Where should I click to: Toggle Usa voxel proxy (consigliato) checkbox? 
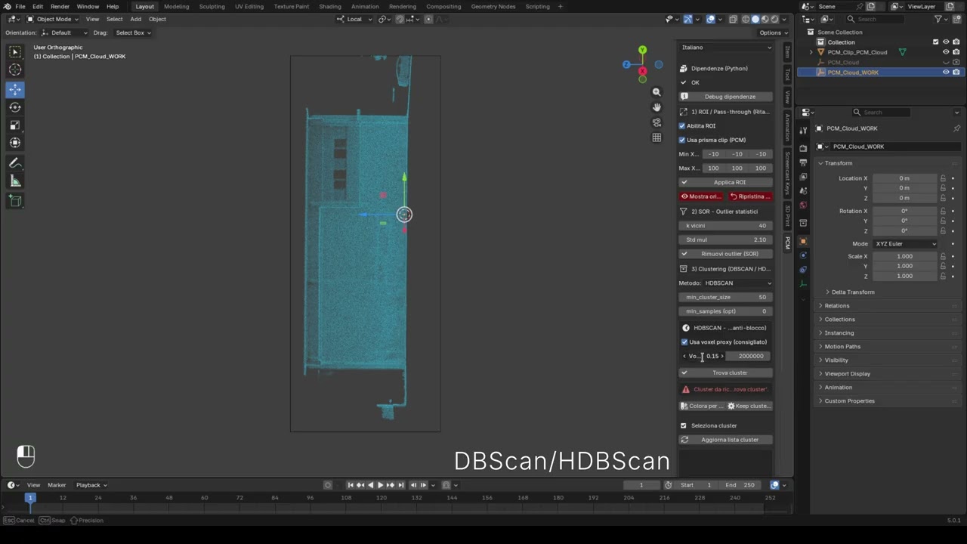pos(684,342)
